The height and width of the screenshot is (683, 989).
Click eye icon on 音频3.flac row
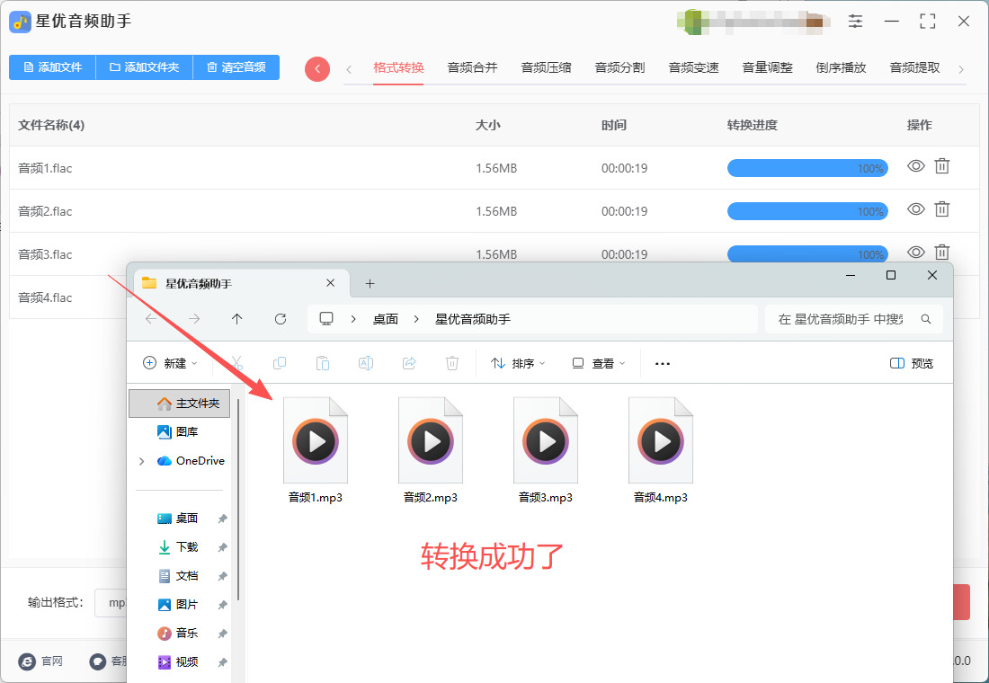[x=915, y=253]
